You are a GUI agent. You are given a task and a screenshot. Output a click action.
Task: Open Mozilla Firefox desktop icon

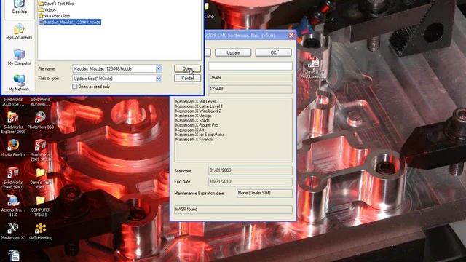pos(13,148)
